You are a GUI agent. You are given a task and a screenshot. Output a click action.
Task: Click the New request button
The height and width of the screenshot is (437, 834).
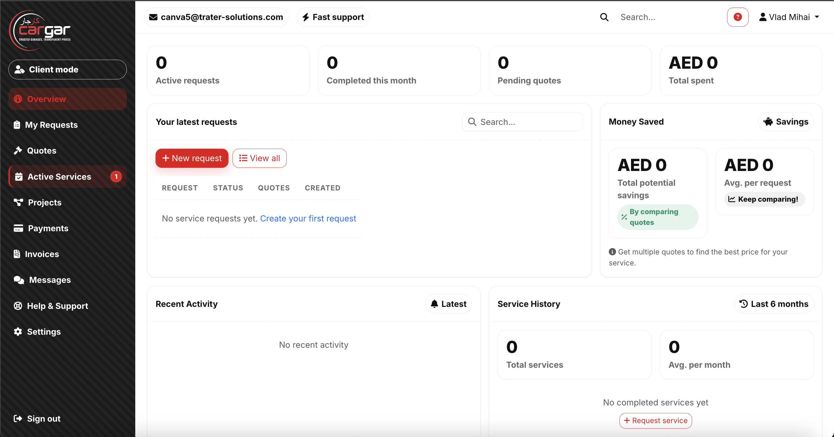click(x=191, y=158)
